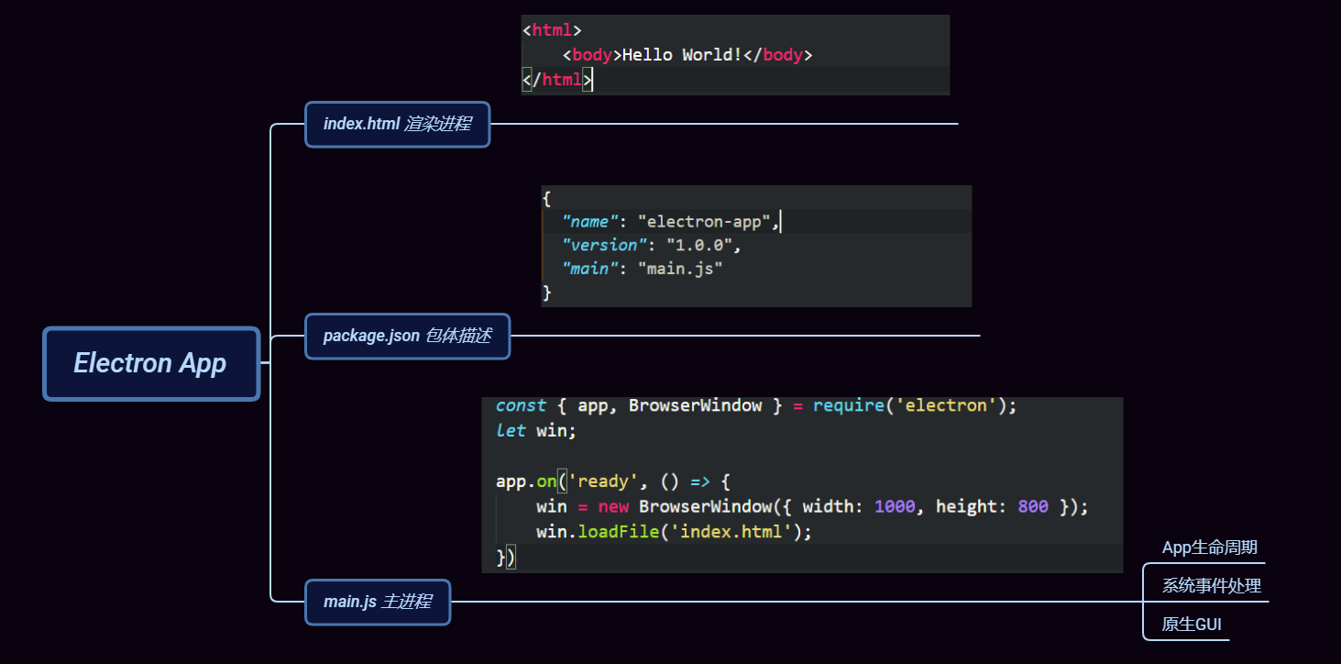The width and height of the screenshot is (1341, 664).
Task: Click the "name" key in JSON snippet
Action: point(589,221)
